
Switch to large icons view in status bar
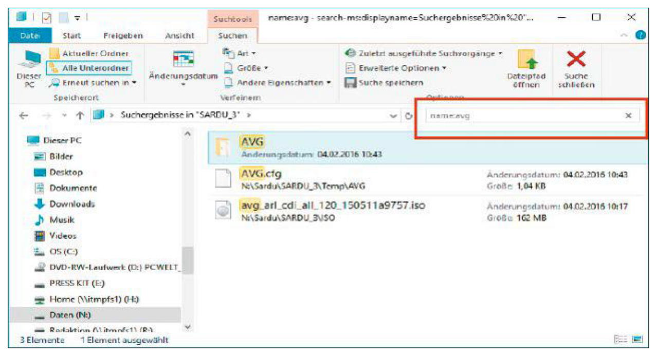639,340
